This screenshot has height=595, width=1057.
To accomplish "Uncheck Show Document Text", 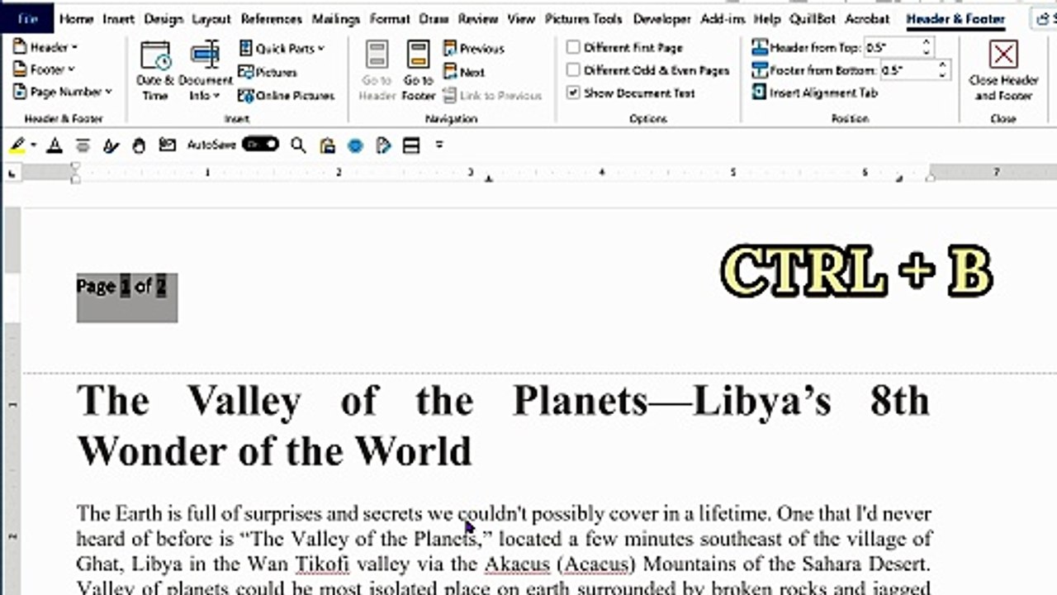I will pyautogui.click(x=631, y=93).
